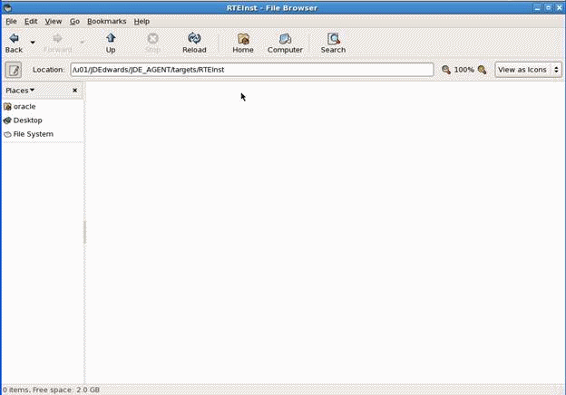Toggle the location text-entry edit button
The height and width of the screenshot is (395, 566).
(x=14, y=70)
